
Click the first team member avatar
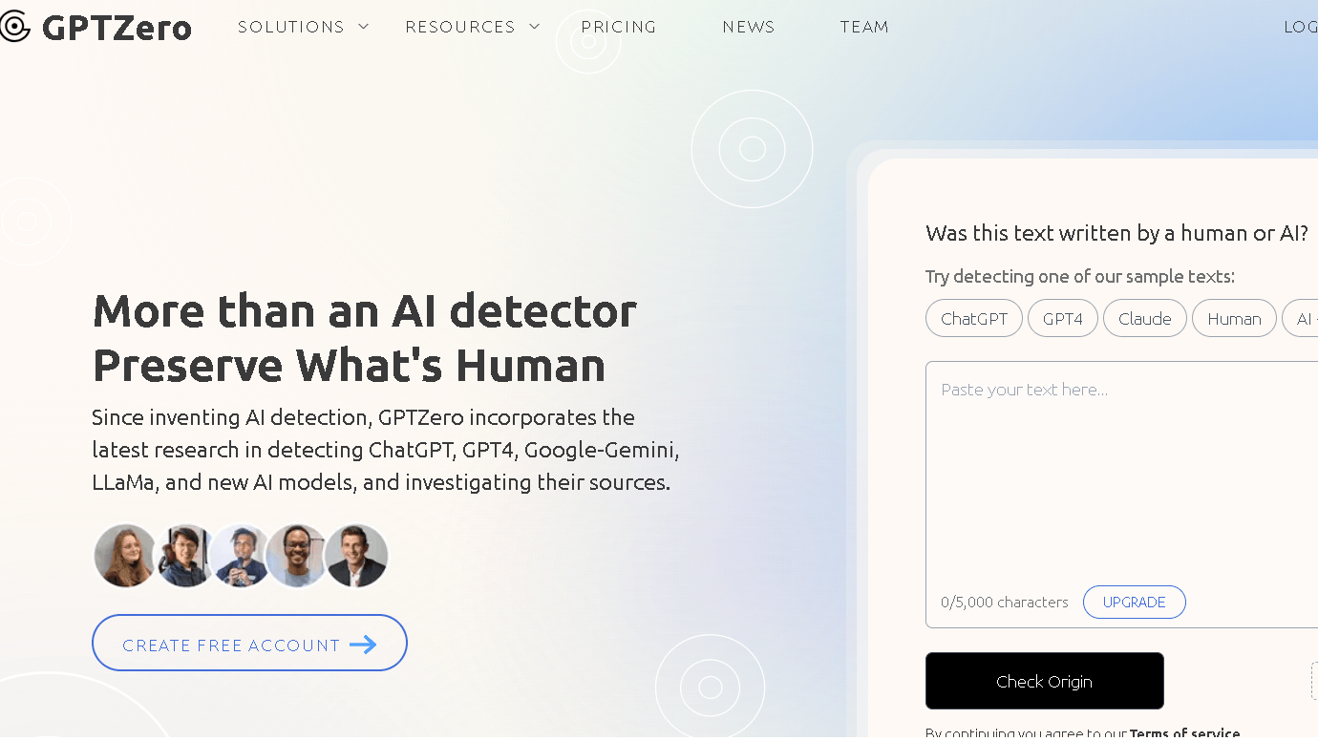pos(125,556)
